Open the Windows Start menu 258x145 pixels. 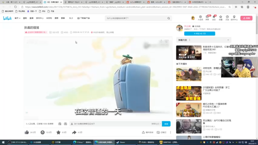(3, 142)
